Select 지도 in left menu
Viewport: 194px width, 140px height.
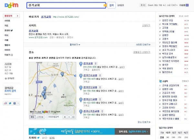[x=6, y=26]
